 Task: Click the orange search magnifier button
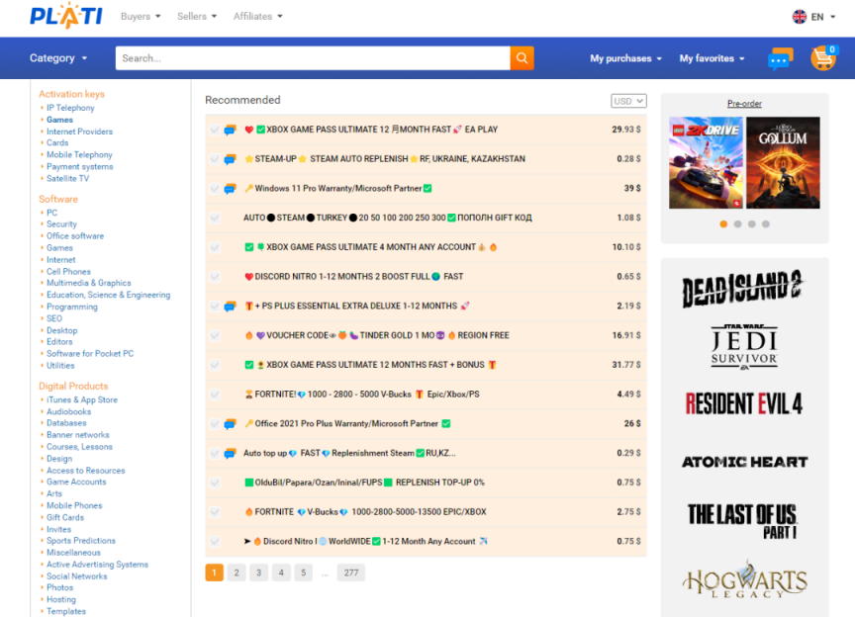(x=522, y=58)
